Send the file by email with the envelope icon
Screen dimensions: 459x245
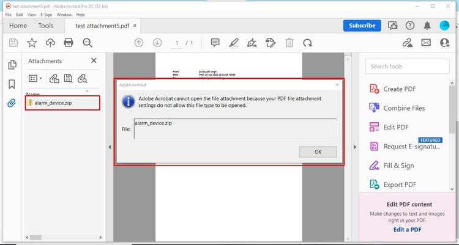[x=426, y=43]
